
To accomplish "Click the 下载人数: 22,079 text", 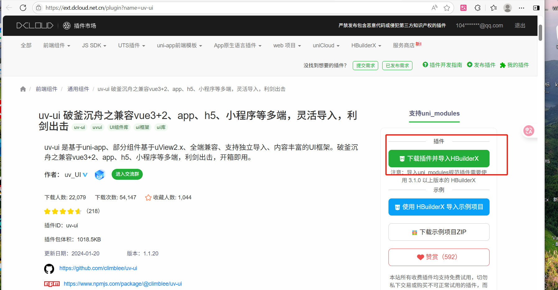I will 65,197.
